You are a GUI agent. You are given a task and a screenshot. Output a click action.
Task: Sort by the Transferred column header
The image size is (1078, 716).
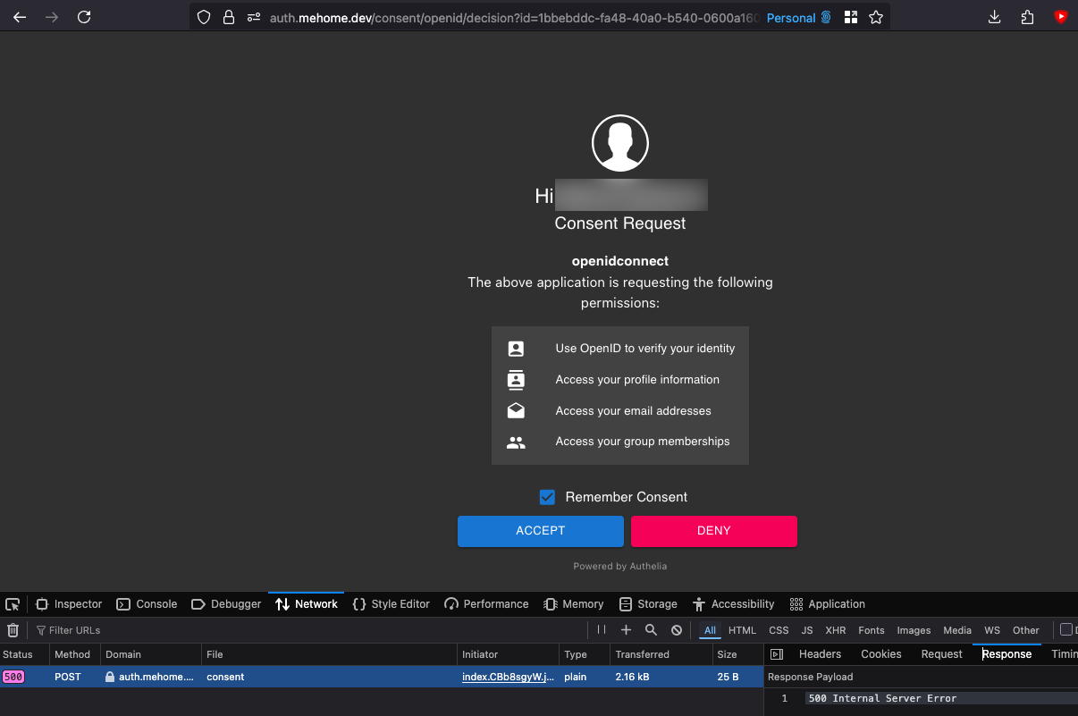pyautogui.click(x=661, y=654)
